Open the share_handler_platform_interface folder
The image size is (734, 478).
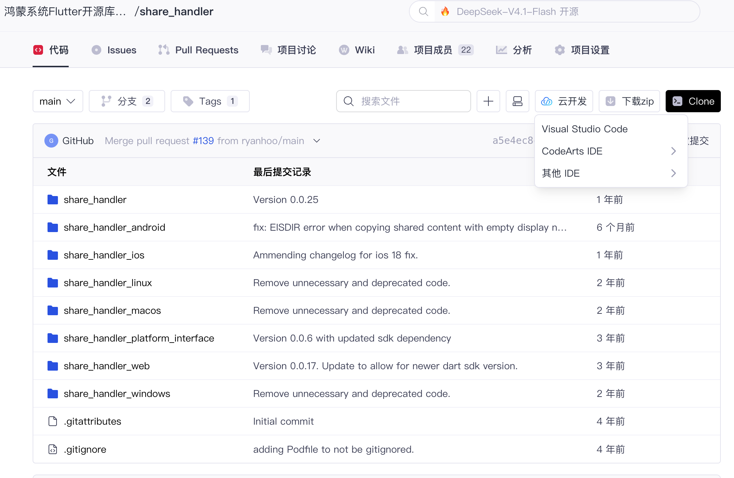139,338
